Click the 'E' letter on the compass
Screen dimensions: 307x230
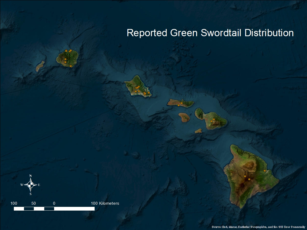[39, 185]
